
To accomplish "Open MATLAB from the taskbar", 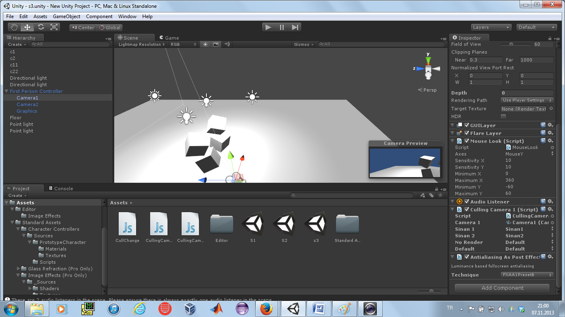I will coord(215,309).
